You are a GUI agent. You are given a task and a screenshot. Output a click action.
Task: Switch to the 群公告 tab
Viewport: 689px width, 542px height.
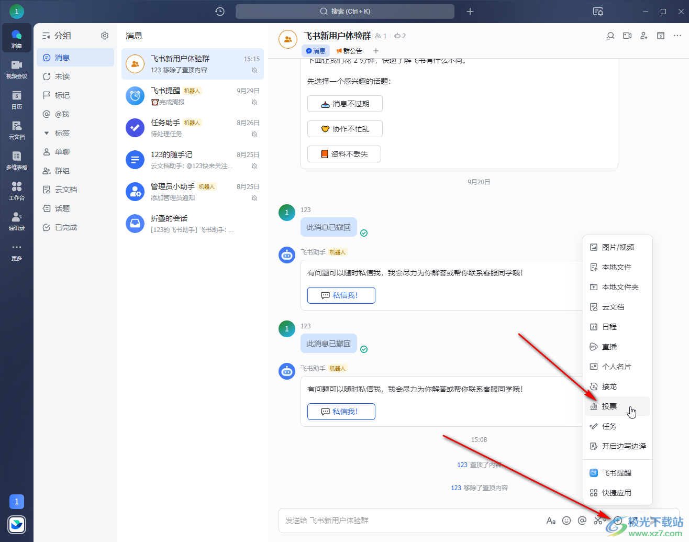tap(349, 51)
